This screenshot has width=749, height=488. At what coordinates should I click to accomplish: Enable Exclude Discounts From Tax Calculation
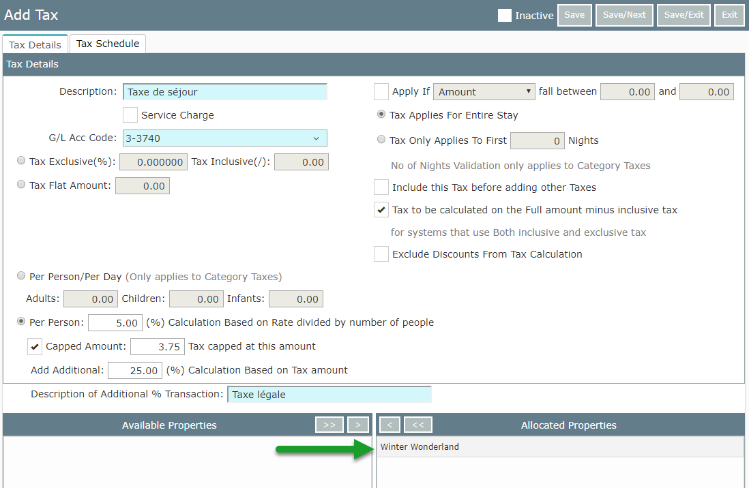click(x=381, y=254)
